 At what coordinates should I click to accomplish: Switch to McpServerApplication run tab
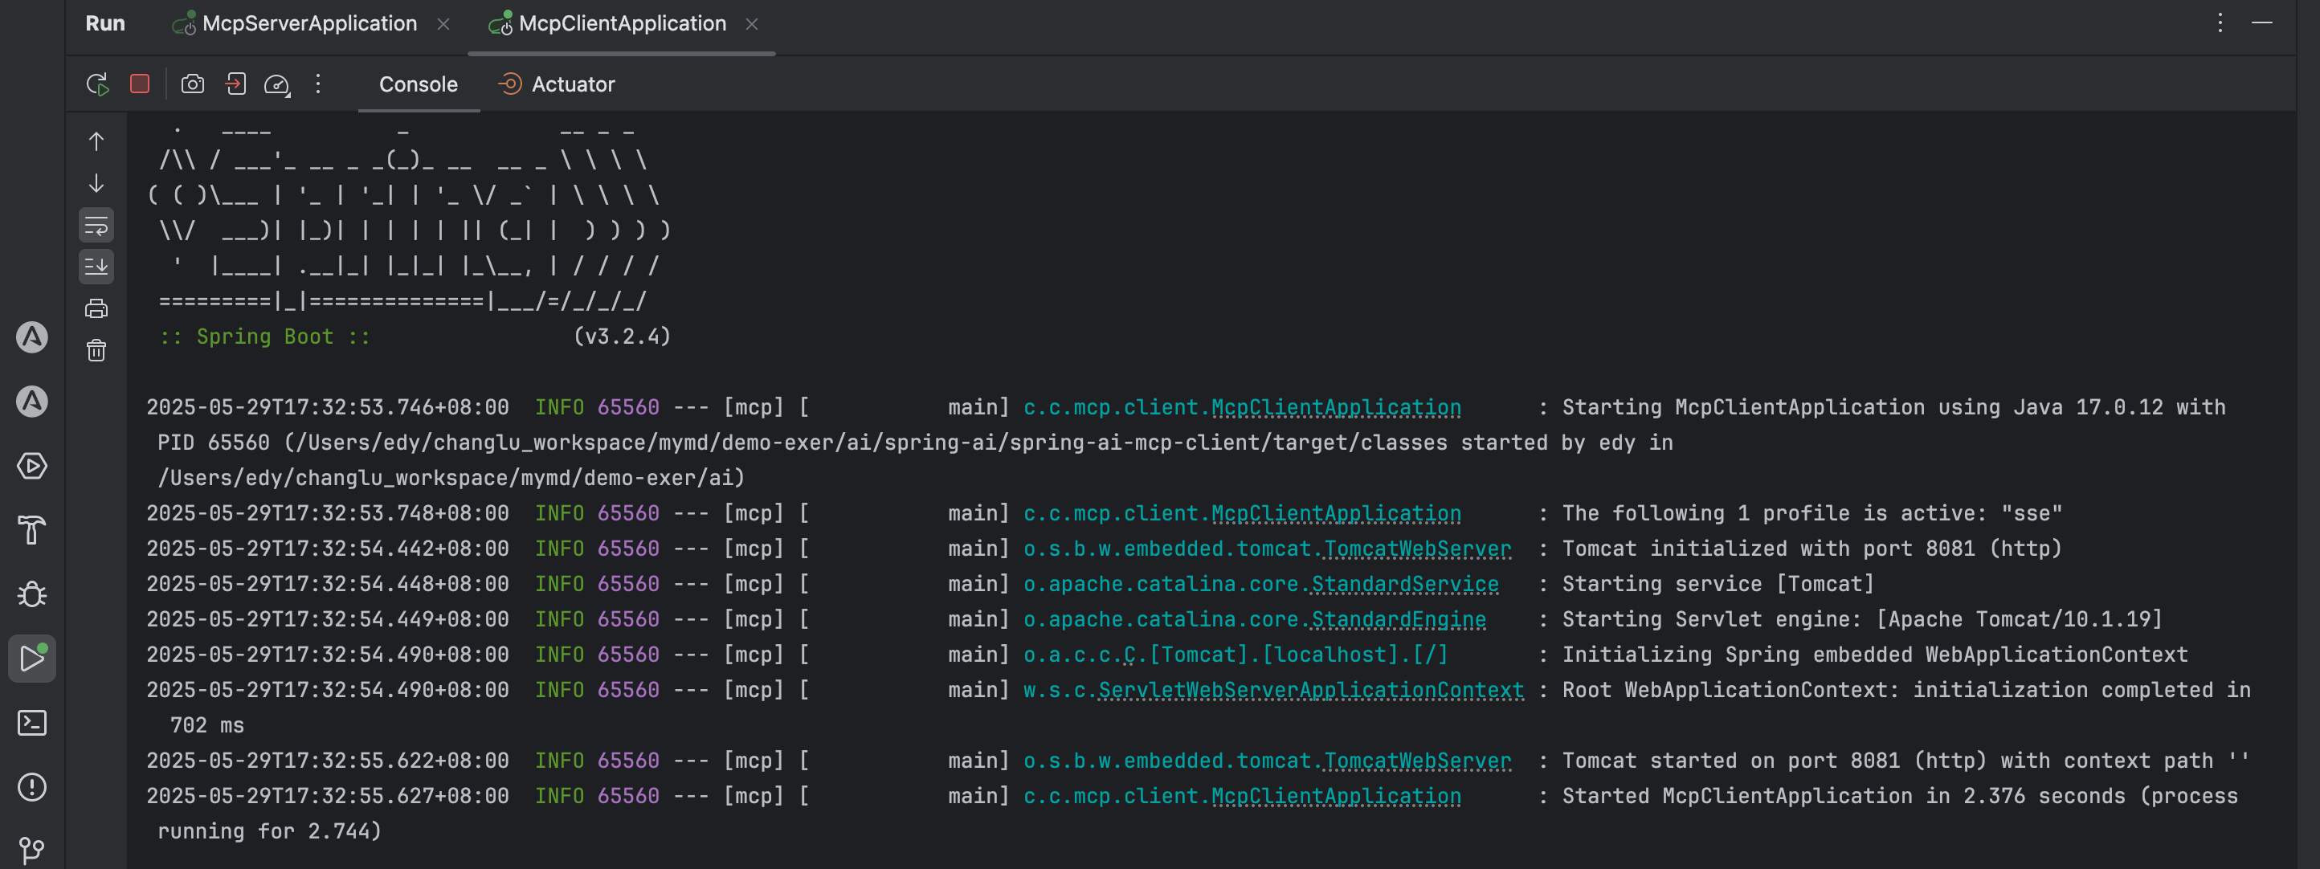pyautogui.click(x=309, y=23)
